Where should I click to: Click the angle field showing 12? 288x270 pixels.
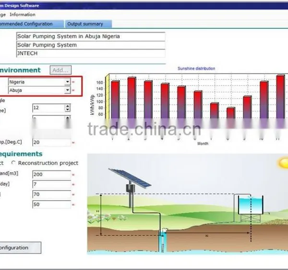48,108
